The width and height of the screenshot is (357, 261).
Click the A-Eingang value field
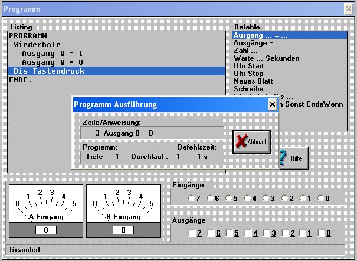click(x=45, y=230)
